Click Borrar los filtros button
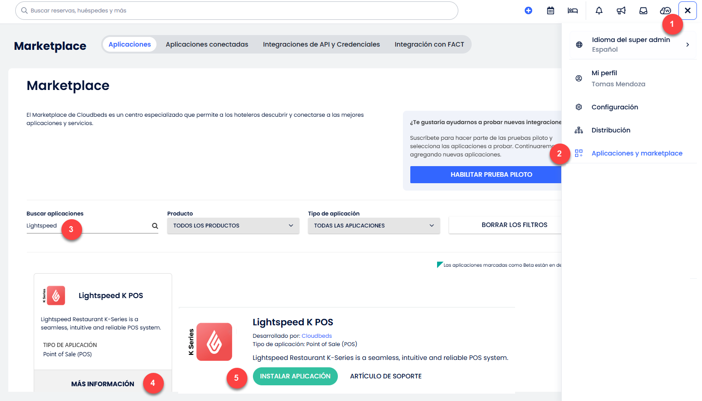The height and width of the screenshot is (401, 702). 505,225
